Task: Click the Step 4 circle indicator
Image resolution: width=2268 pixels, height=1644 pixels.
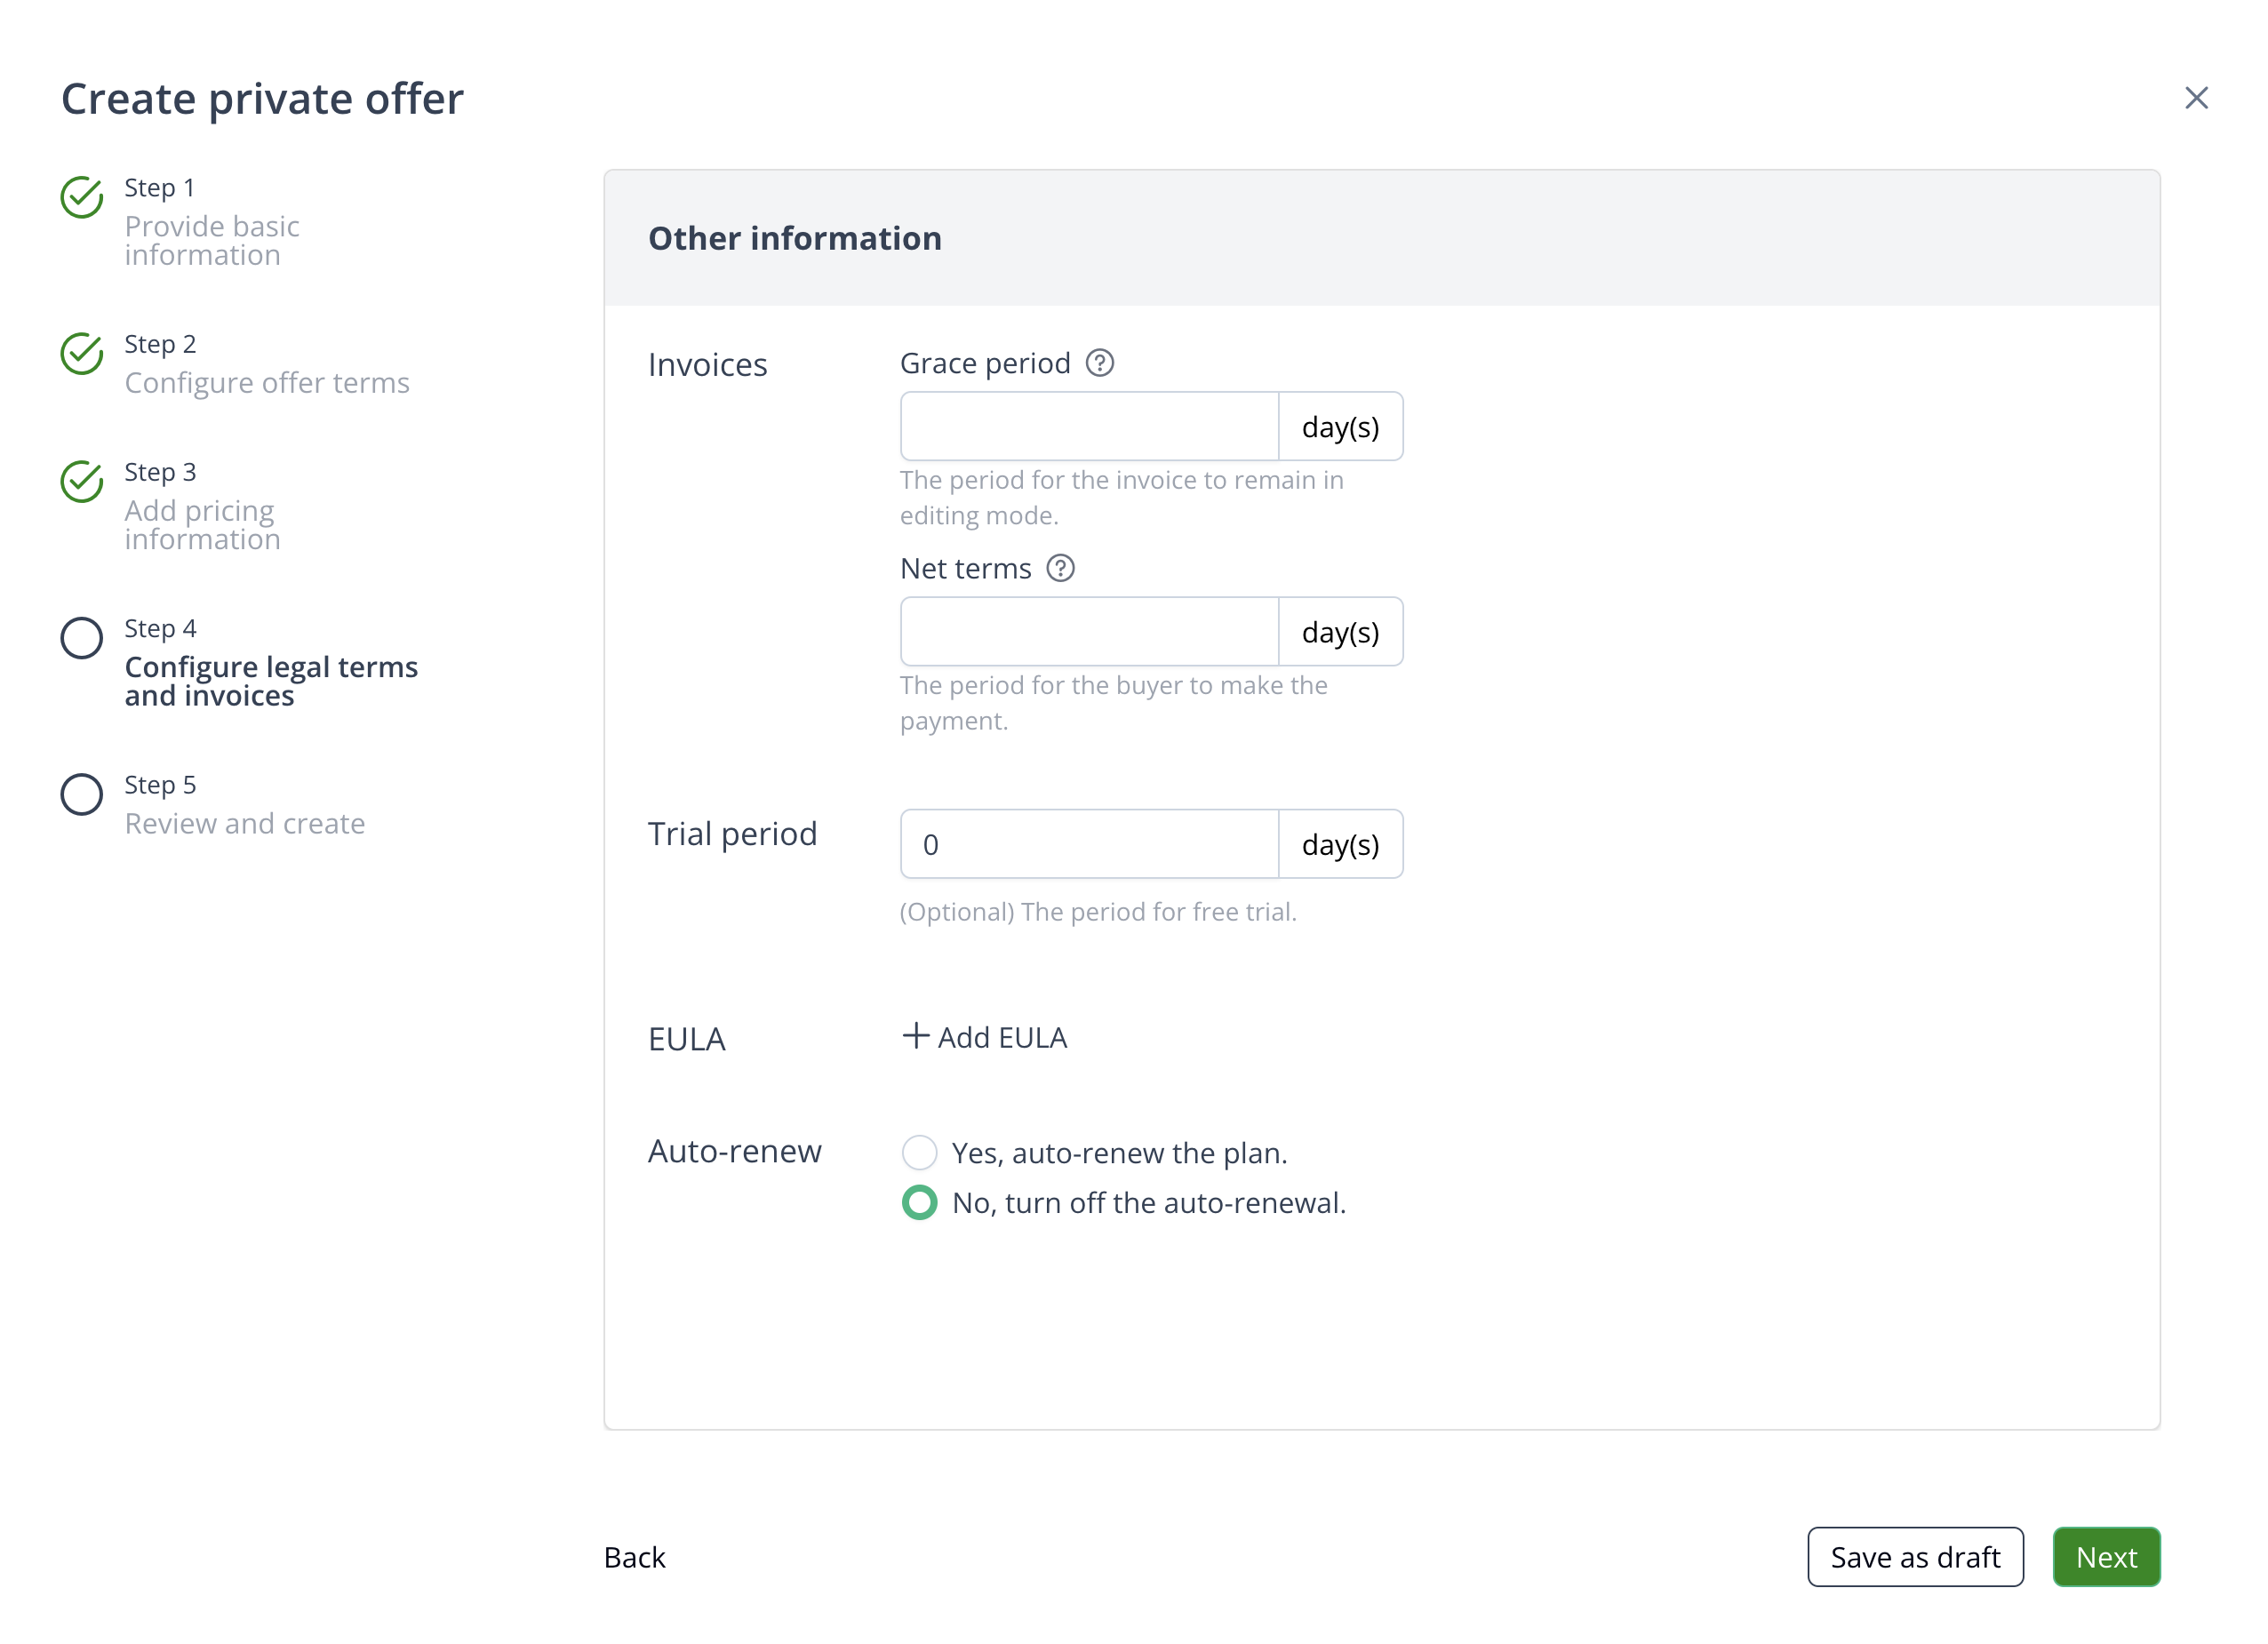Action: click(x=82, y=637)
